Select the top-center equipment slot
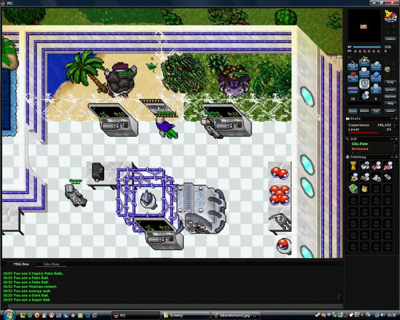Screen dimensions: 400x320 [364, 61]
